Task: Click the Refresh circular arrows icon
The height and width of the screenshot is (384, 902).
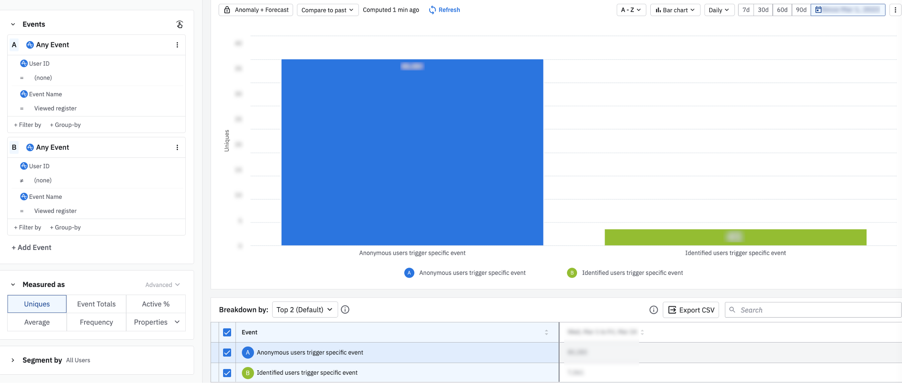Action: pos(432,10)
